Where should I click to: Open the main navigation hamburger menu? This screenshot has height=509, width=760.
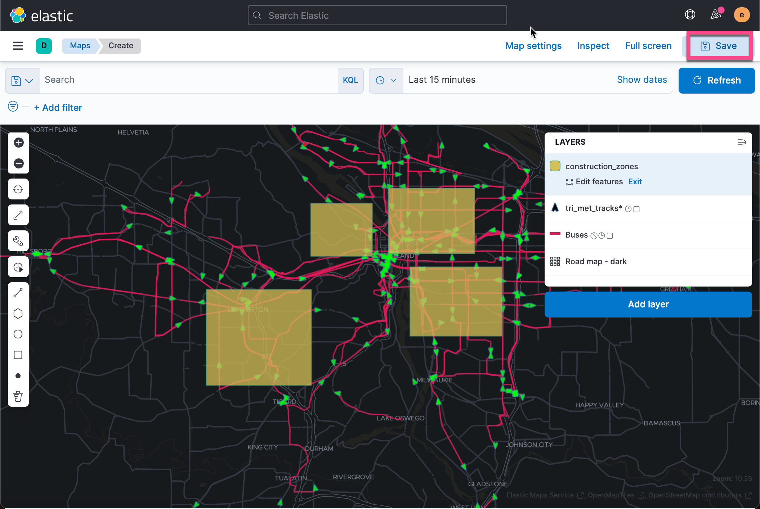point(18,46)
